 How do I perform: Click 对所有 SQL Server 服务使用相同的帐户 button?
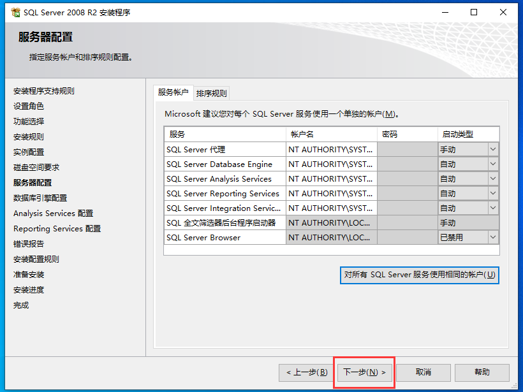[420, 275]
